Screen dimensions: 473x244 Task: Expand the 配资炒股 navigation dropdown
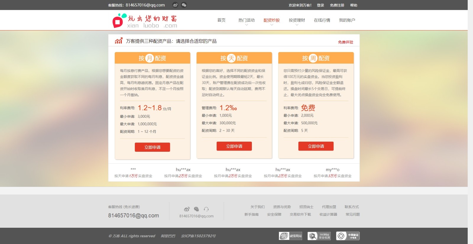point(272,20)
